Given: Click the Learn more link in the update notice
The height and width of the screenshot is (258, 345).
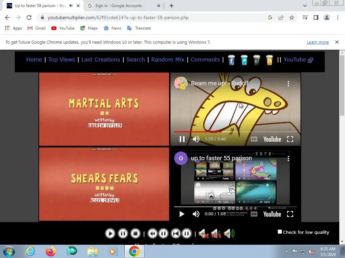Looking at the screenshot, I should [x=318, y=42].
